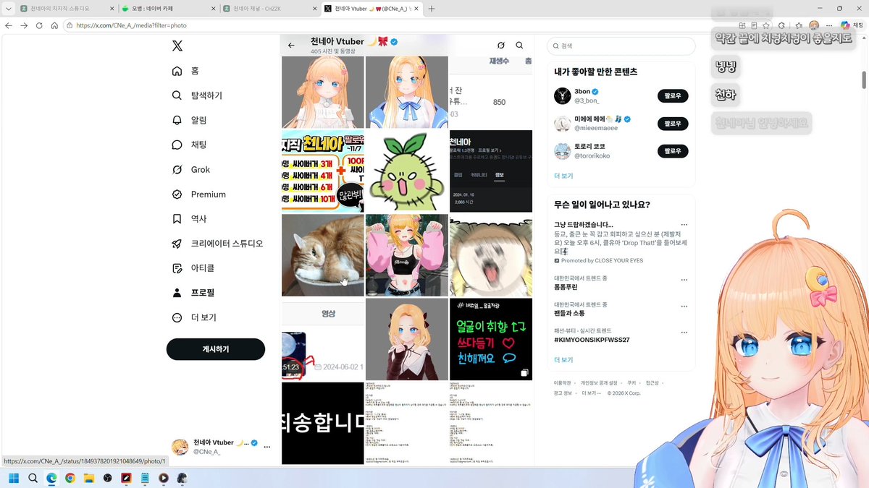
Task: Go back with the profile header arrow
Action: pyautogui.click(x=291, y=45)
